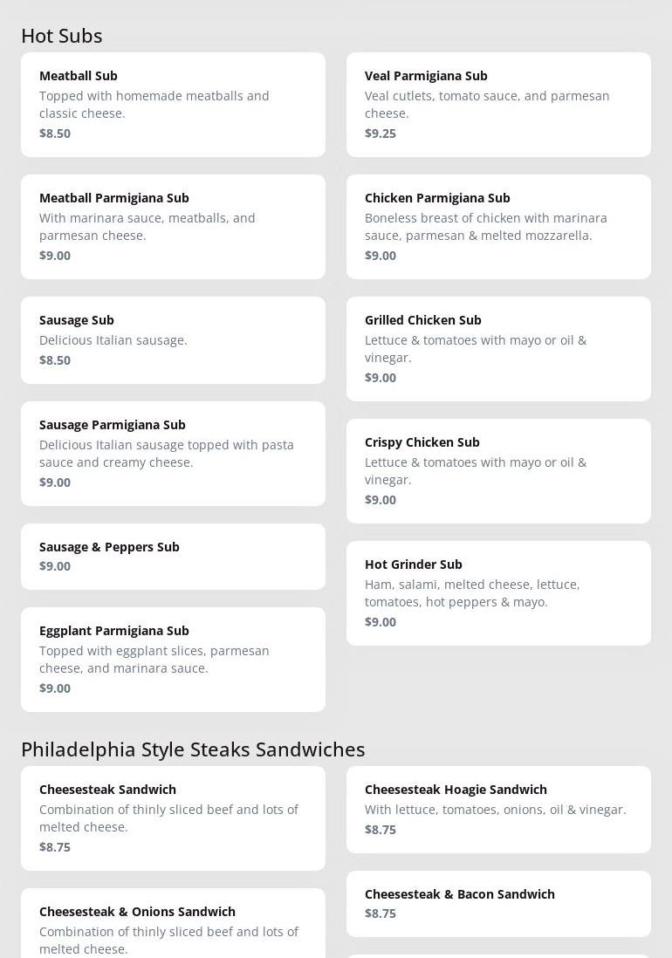Select the Sausage Sub card
This screenshot has height=958, width=672.
(173, 340)
